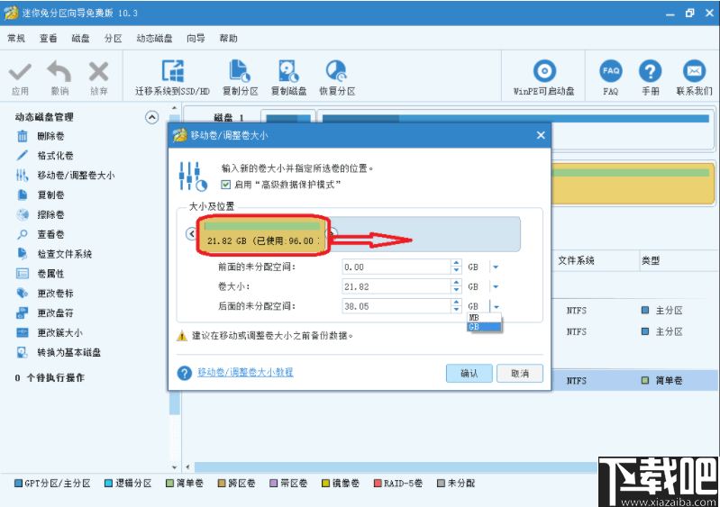Click the Undo (撤销) arrow icon
This screenshot has height=507, width=720.
(59, 71)
